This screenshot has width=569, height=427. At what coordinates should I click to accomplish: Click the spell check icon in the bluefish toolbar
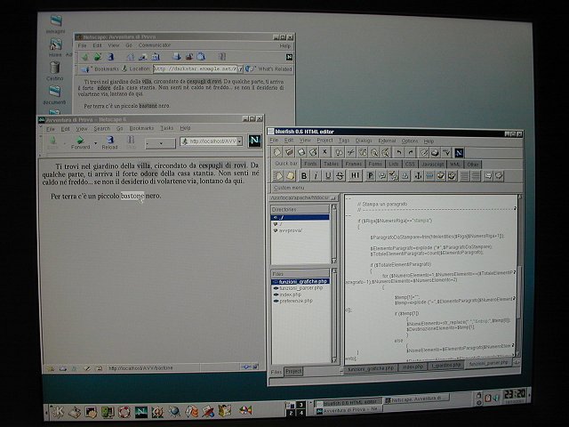click(x=446, y=152)
